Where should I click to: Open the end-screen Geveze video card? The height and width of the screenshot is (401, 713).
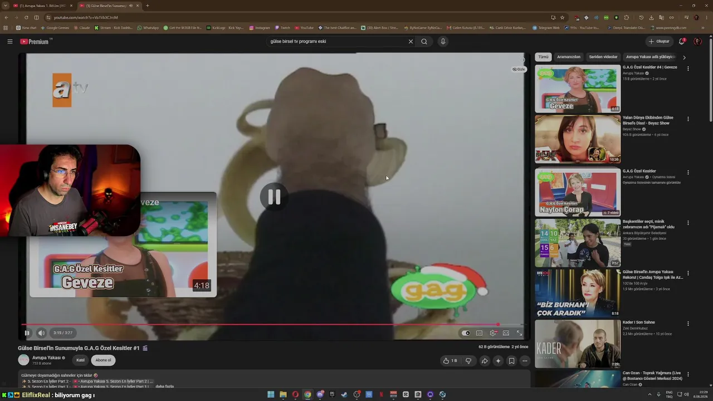(x=123, y=245)
